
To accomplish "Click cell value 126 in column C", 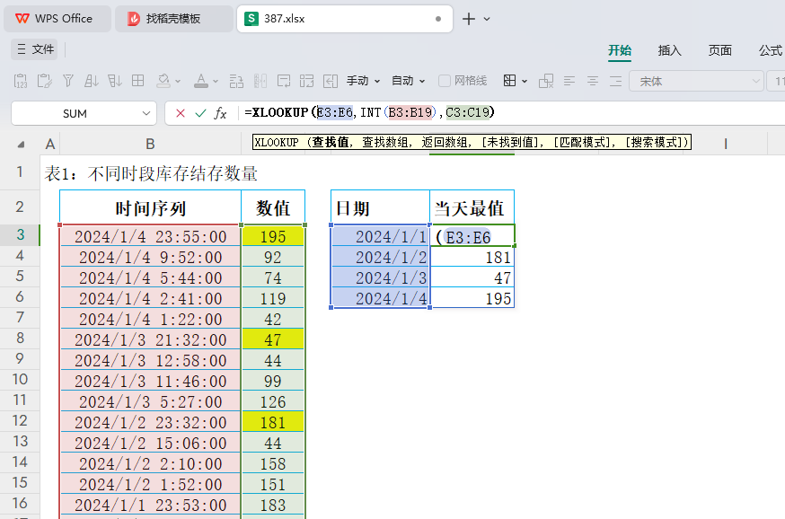I will tap(273, 401).
